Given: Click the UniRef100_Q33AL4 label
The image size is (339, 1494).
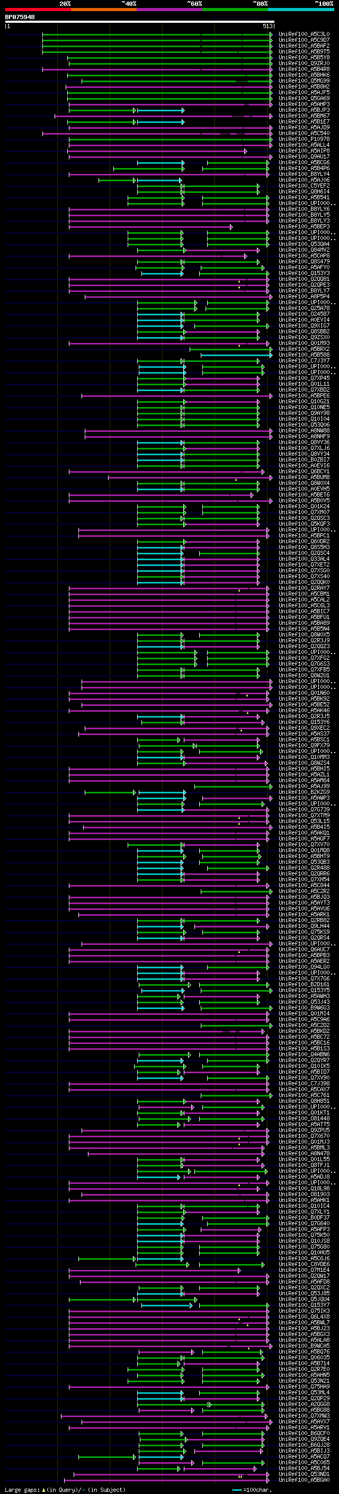Looking at the screenshot, I should 304,559.
